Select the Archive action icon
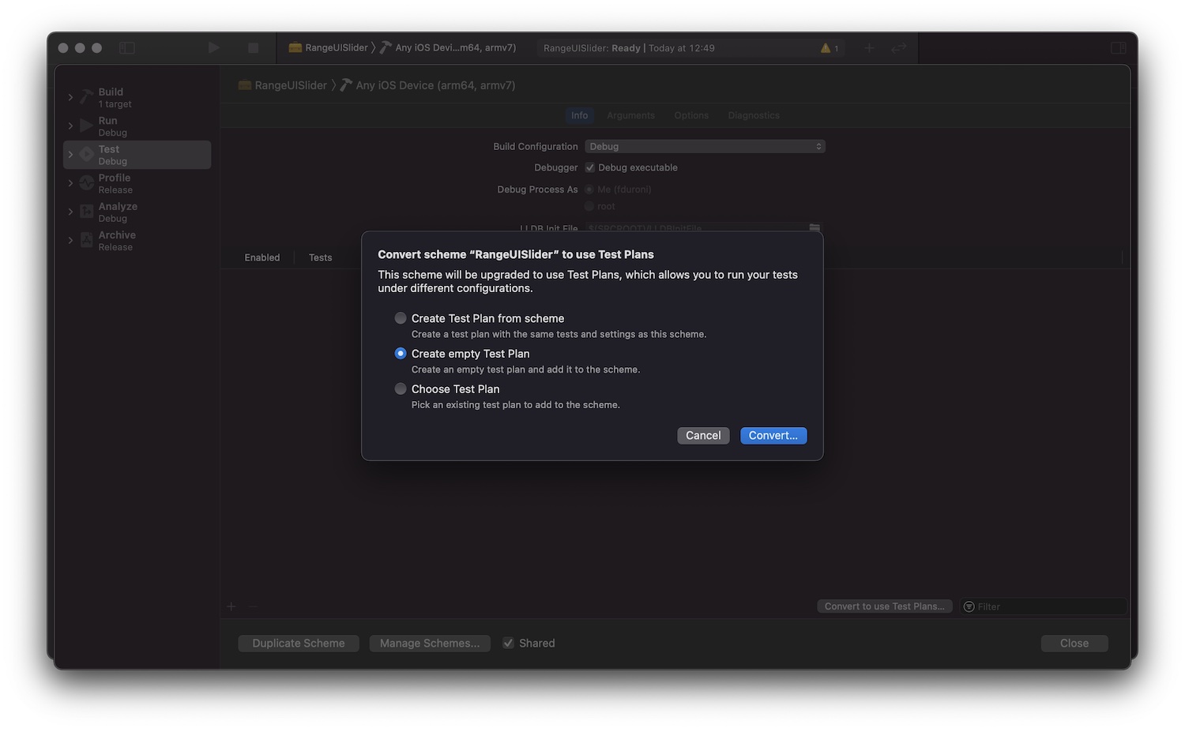The width and height of the screenshot is (1185, 732). [x=87, y=240]
